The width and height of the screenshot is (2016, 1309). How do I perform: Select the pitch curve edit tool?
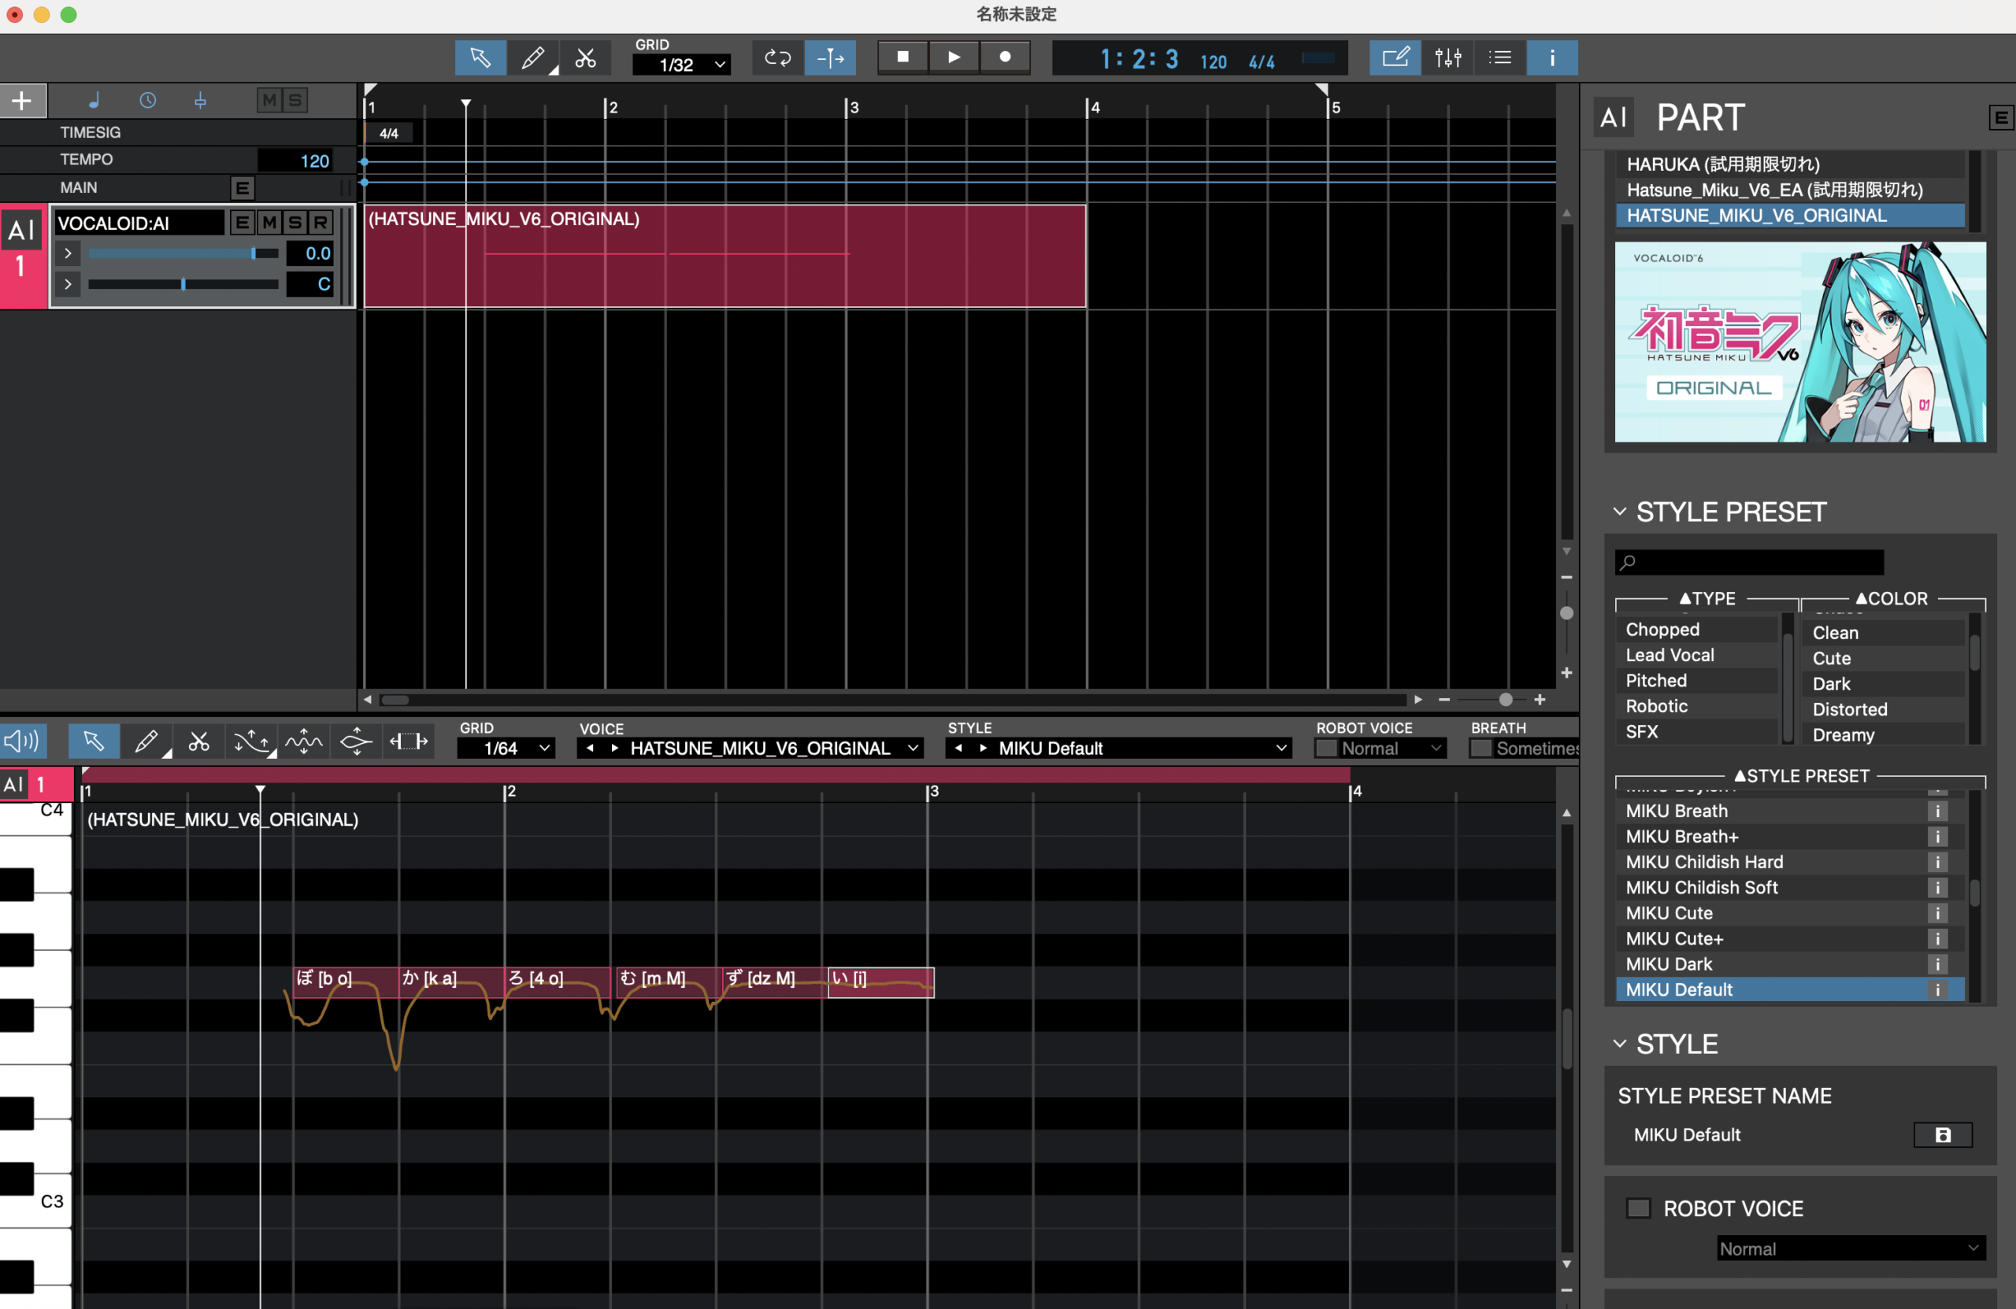[x=251, y=741]
